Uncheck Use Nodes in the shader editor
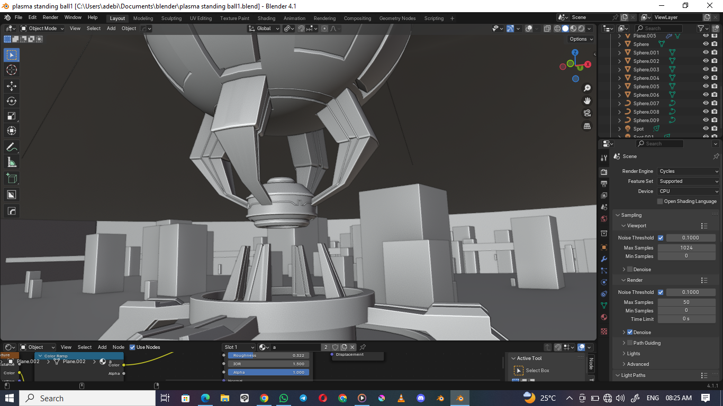This screenshot has height=406, width=723. coord(132,347)
